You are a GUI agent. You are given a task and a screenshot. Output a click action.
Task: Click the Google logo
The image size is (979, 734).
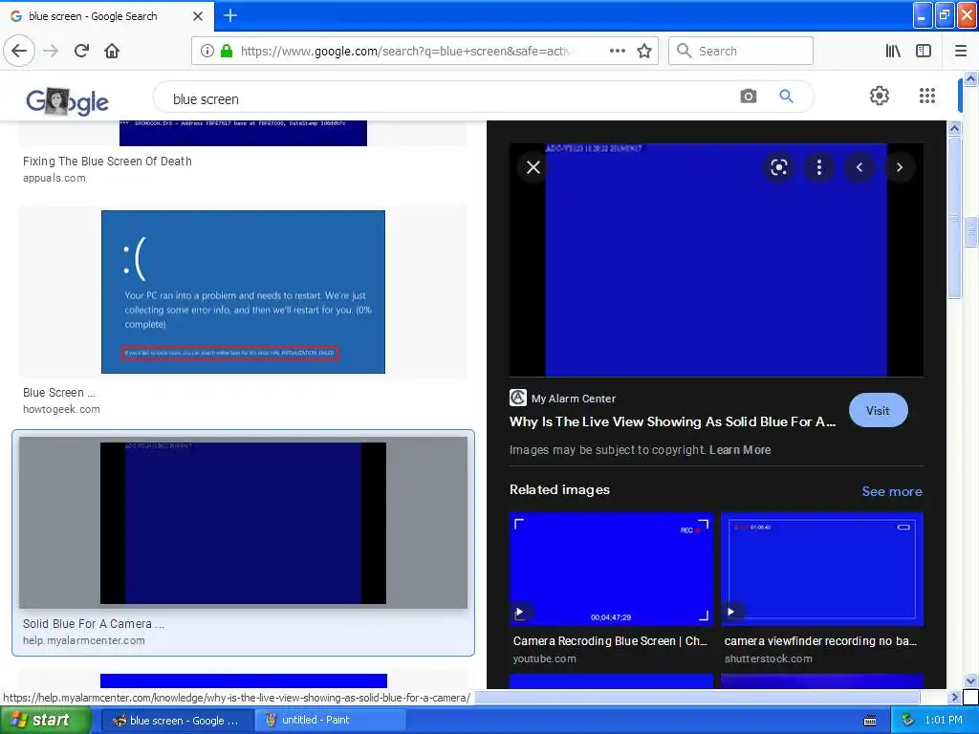click(x=68, y=101)
